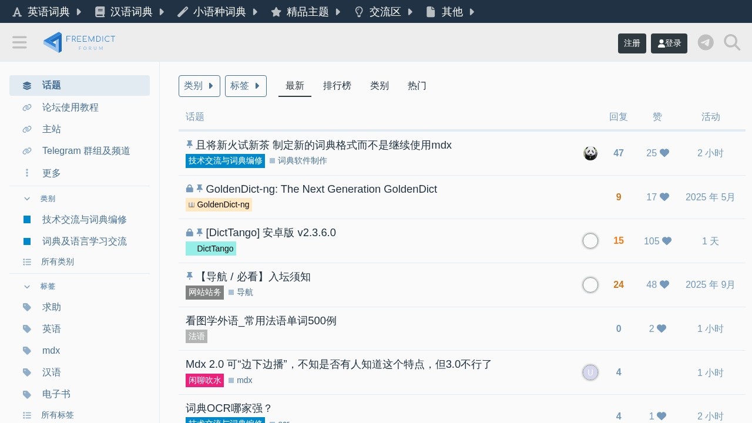752x423 pixels.
Task: Click the 所有标签 list icon in sidebar
Action: (x=27, y=415)
